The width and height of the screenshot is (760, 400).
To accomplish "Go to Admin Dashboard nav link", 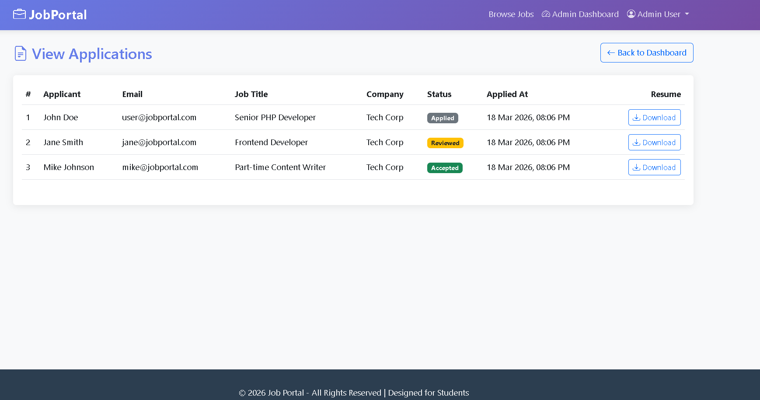I will point(580,14).
